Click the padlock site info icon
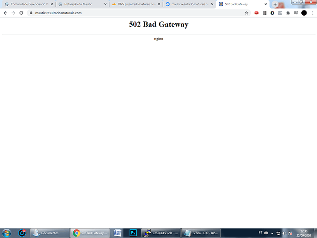 [31, 13]
